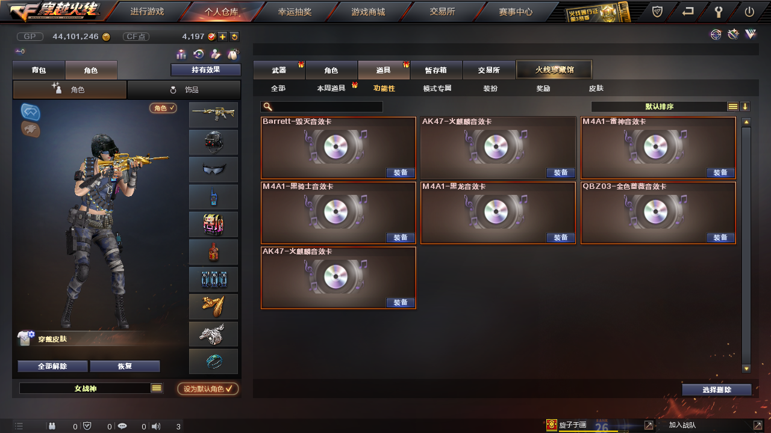Click 装备 on Barrett-毁灭音效卡
771x433 pixels.
point(401,173)
